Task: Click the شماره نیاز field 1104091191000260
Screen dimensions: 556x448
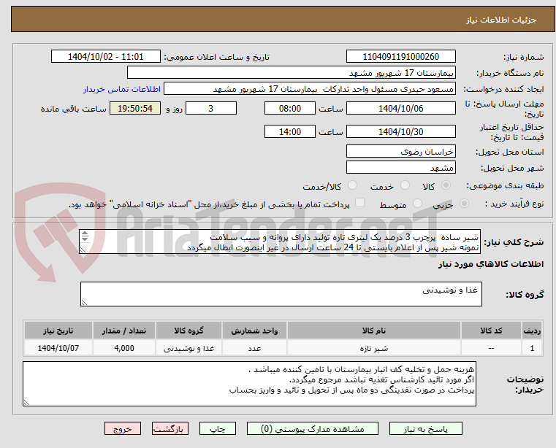Action: (x=400, y=57)
